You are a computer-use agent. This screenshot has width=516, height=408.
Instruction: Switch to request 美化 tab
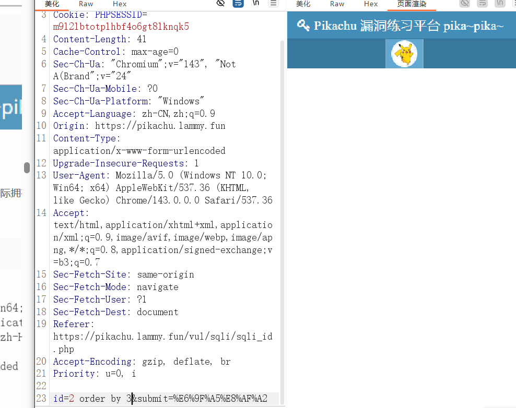point(52,4)
